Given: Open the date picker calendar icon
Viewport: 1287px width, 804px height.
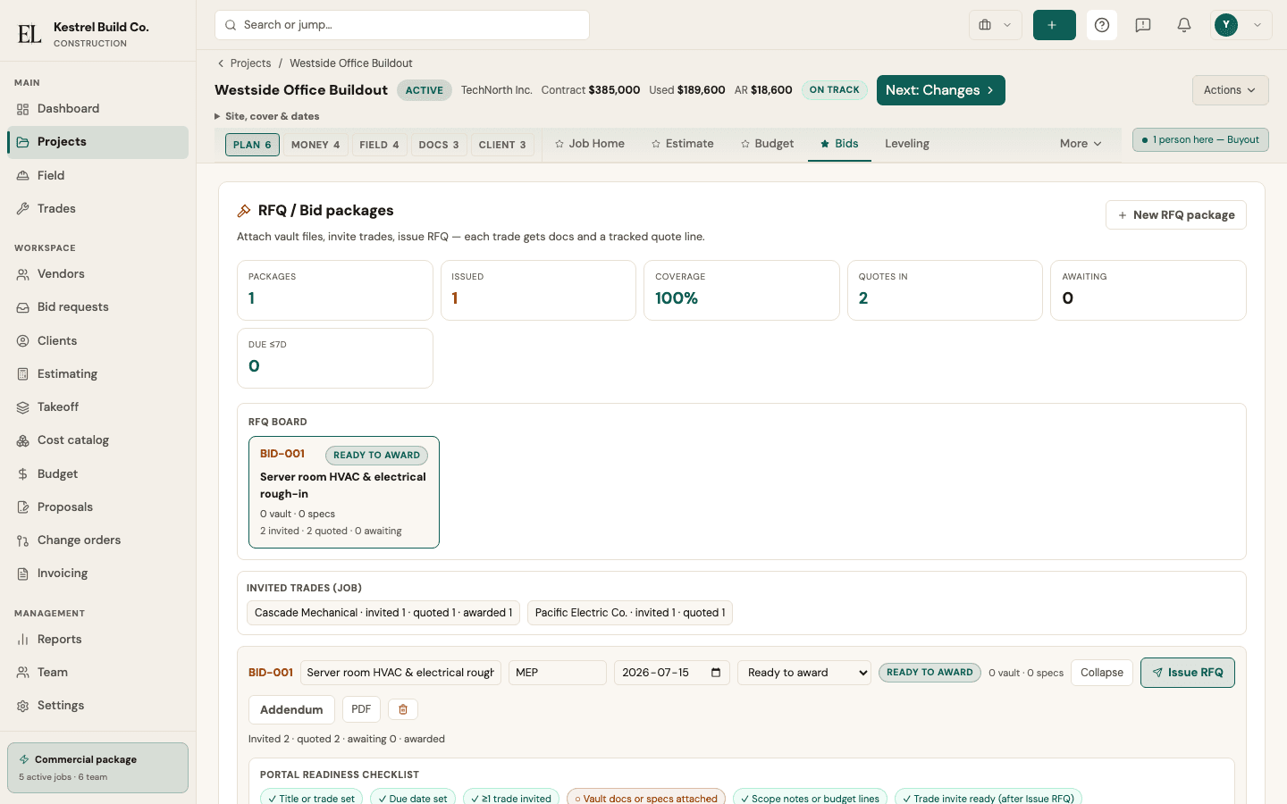Looking at the screenshot, I should coord(716,673).
